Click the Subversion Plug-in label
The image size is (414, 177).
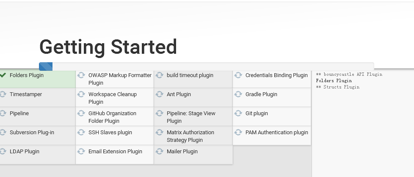pyautogui.click(x=32, y=133)
